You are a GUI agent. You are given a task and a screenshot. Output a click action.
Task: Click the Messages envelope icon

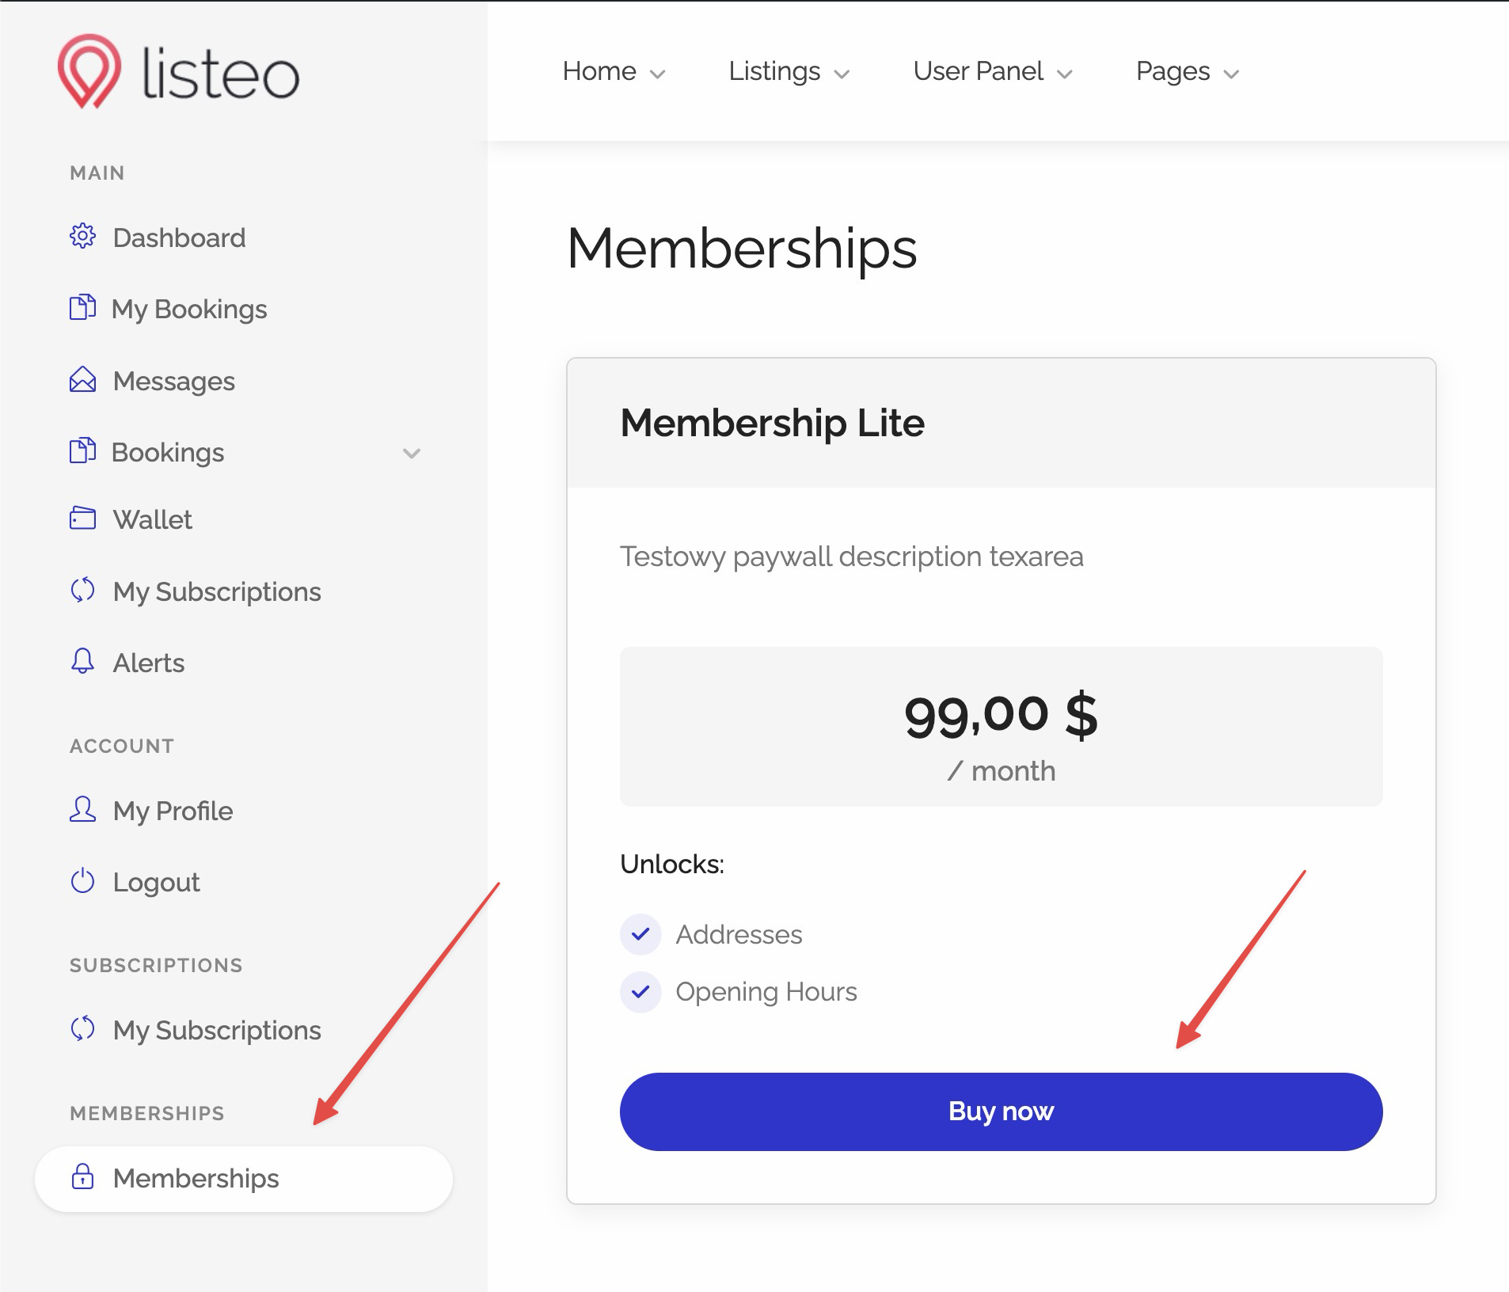(82, 380)
